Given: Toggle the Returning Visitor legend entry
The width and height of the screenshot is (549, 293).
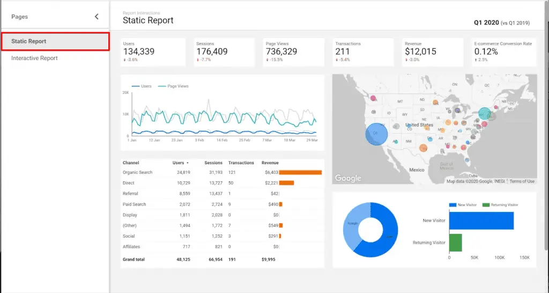Looking at the screenshot, I should [x=501, y=205].
